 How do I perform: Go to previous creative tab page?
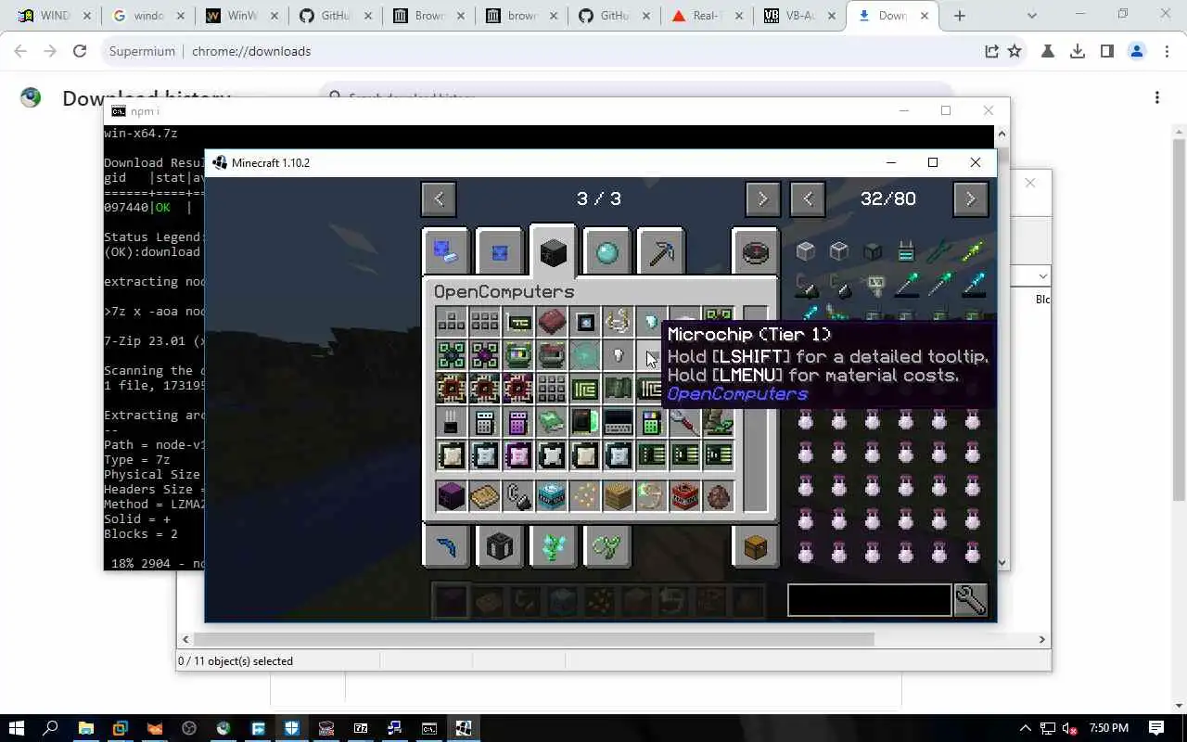click(x=439, y=198)
